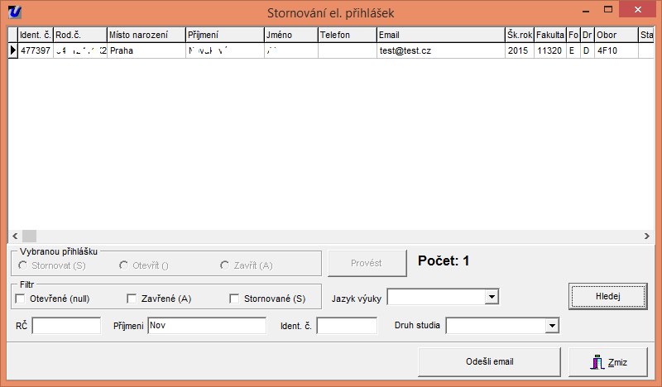Image resolution: width=662 pixels, height=387 pixels.
Task: Focus the Ident. č. input field
Action: point(347,327)
